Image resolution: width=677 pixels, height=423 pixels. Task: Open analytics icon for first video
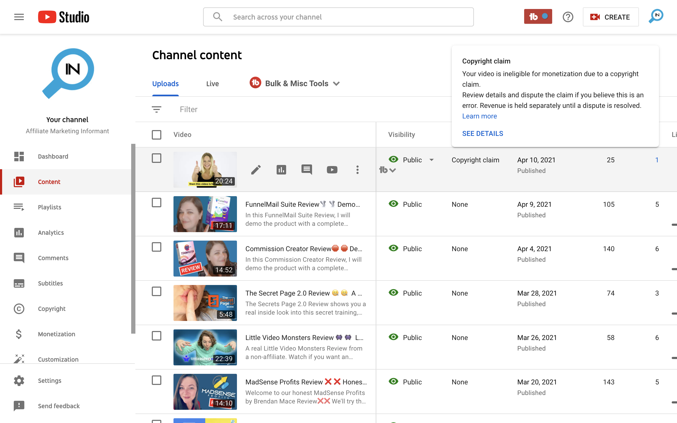click(x=281, y=169)
